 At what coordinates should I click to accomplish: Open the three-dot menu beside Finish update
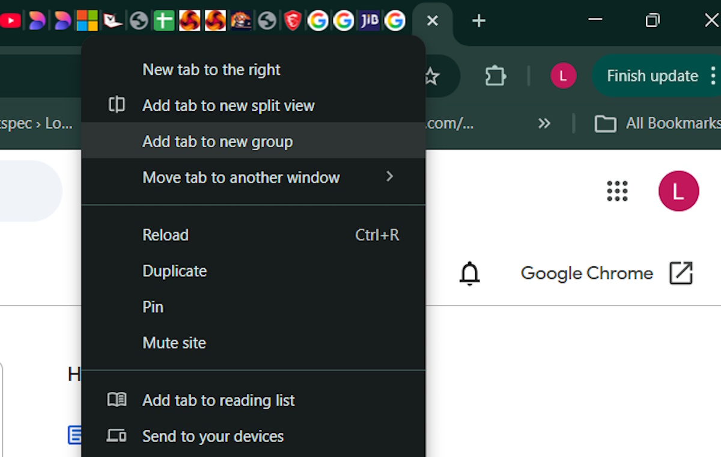[713, 76]
